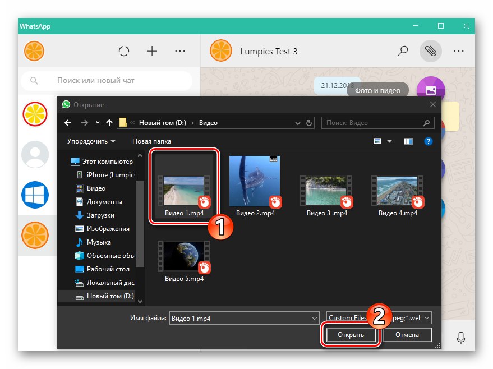Image resolution: width=493 pixels, height=369 pixels.
Task: Select Видео 2.mp4 thumbnail
Action: pos(255,181)
